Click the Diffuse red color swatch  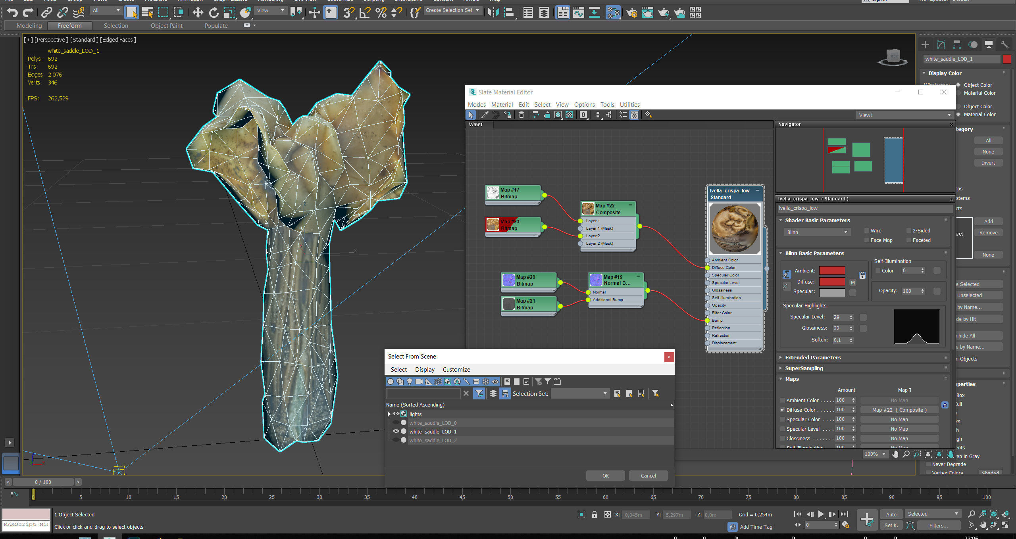point(832,282)
